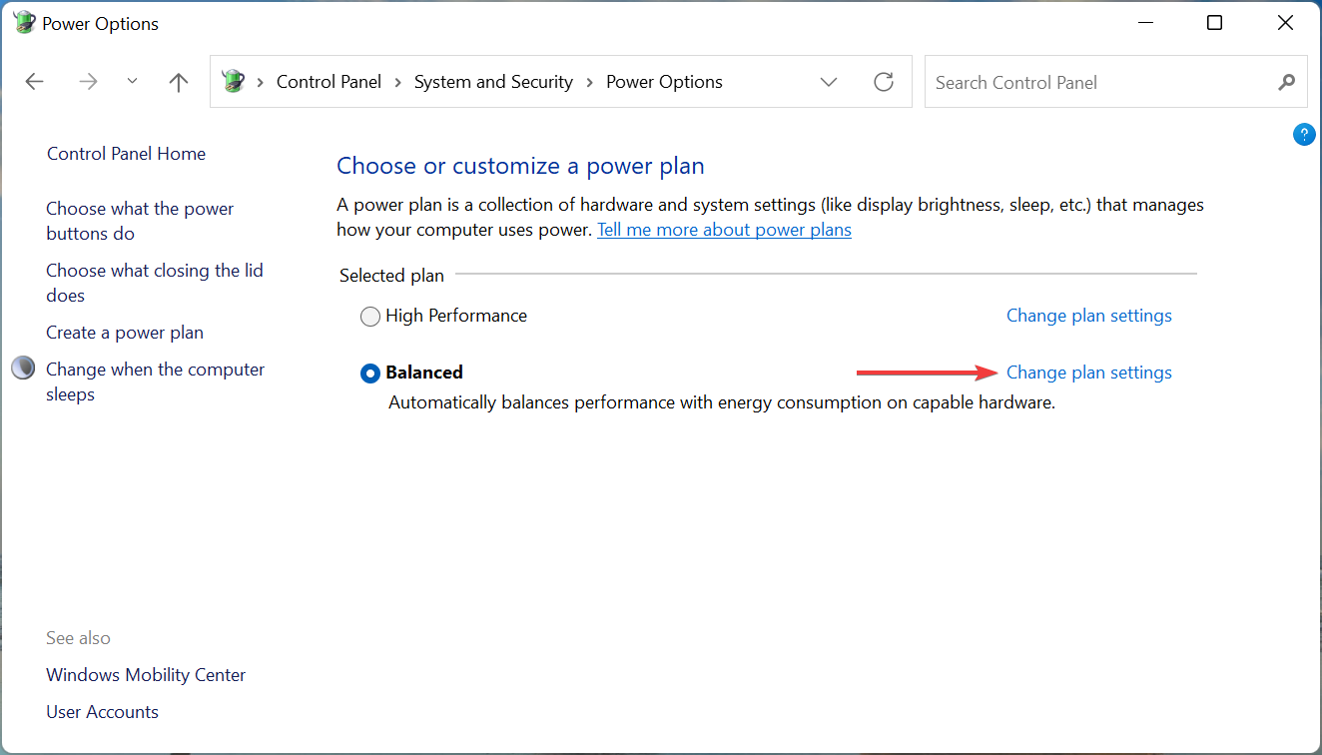Image resolution: width=1322 pixels, height=755 pixels.
Task: Click the Power Options title bar icon
Action: pyautogui.click(x=24, y=23)
